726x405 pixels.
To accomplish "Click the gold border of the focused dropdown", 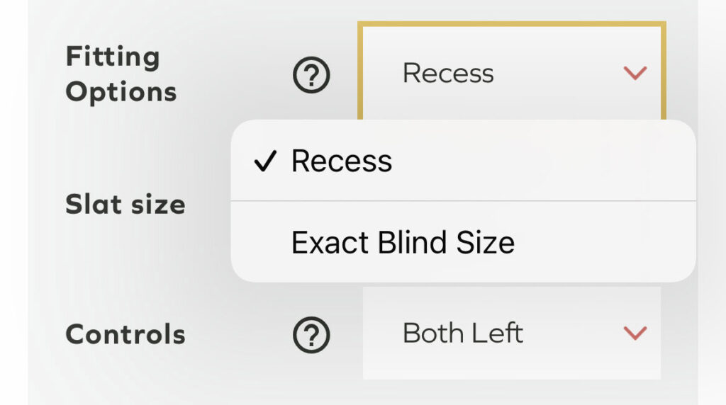I will point(510,25).
